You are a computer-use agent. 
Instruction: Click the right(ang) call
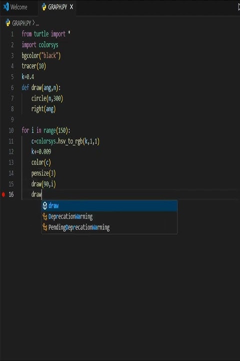[43, 109]
